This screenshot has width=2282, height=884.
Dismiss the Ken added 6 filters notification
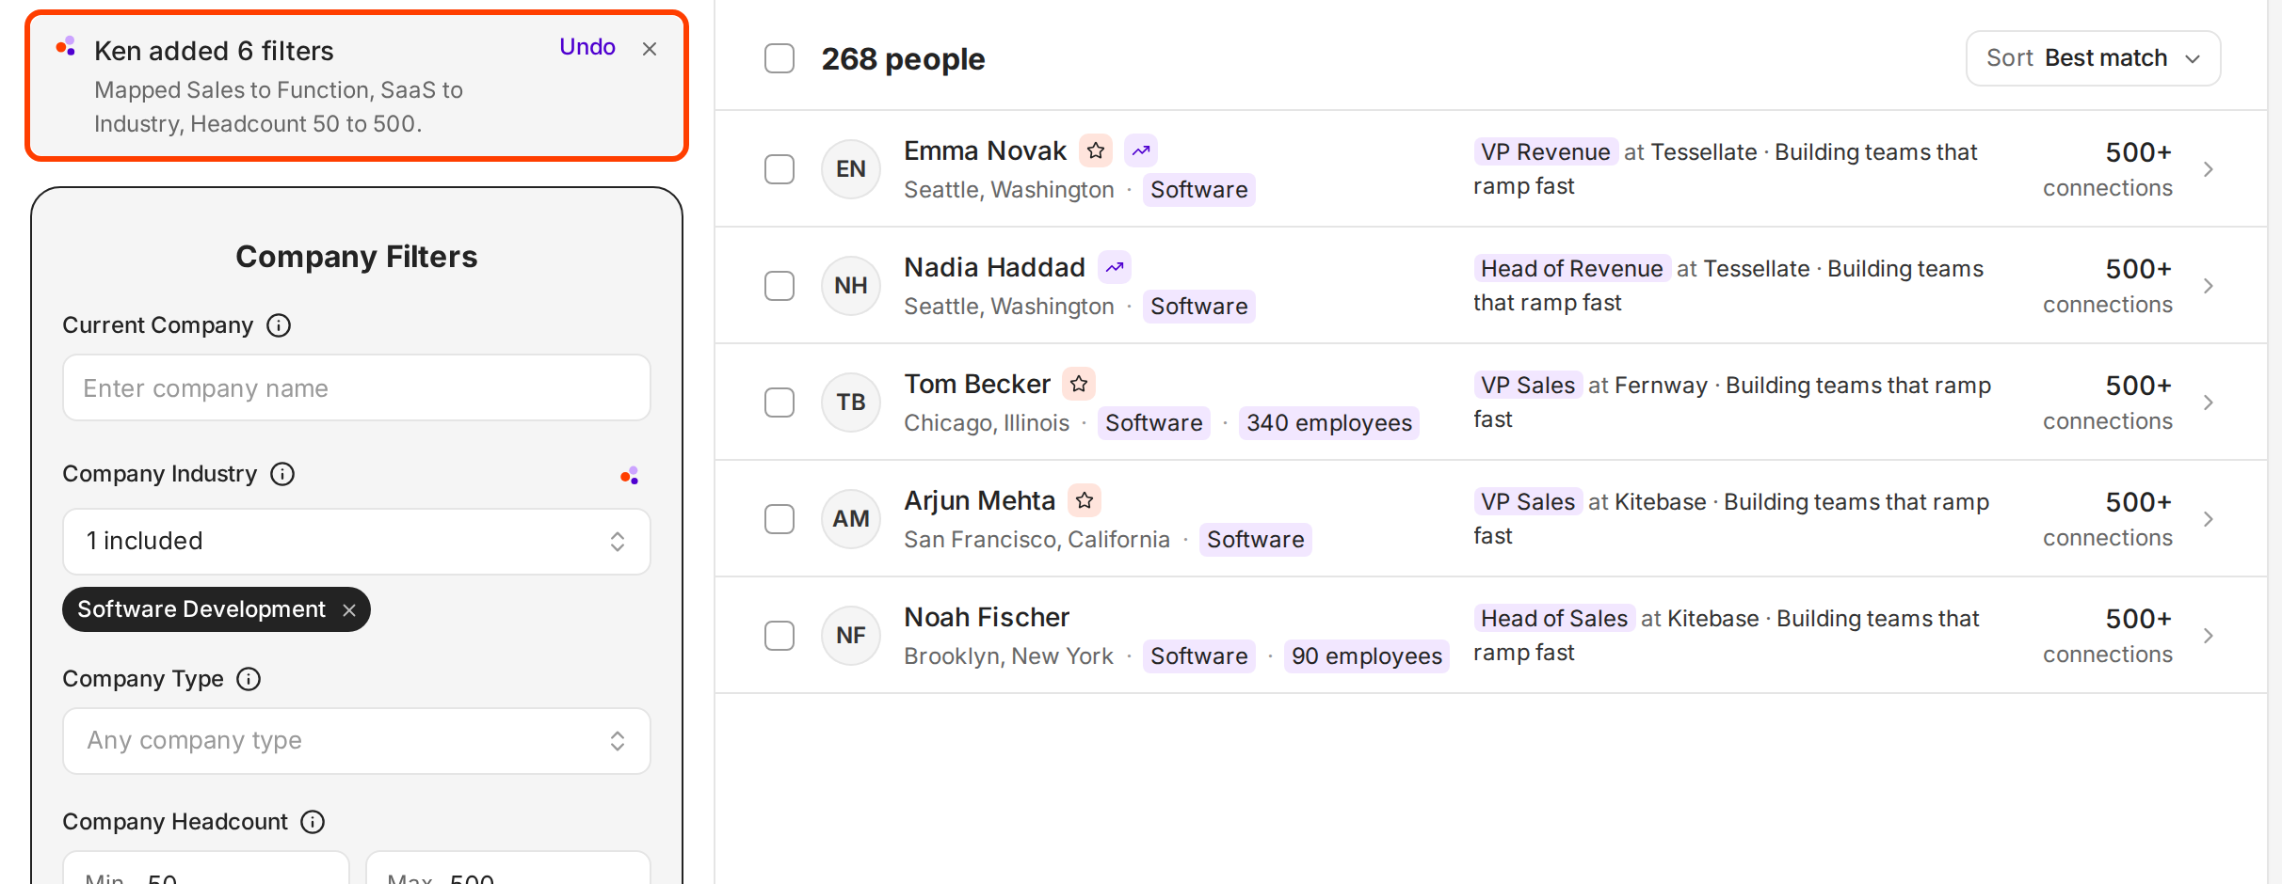[x=650, y=49]
